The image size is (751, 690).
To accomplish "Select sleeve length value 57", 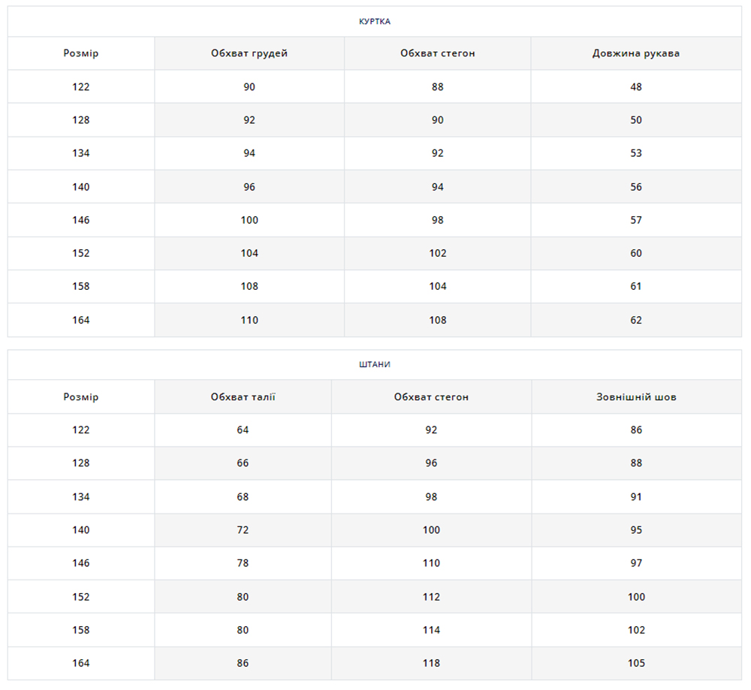I will 636,220.
